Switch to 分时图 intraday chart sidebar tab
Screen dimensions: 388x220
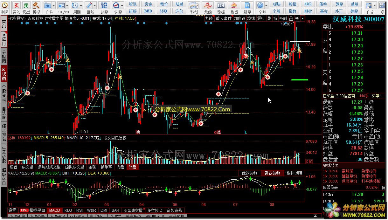[4, 57]
